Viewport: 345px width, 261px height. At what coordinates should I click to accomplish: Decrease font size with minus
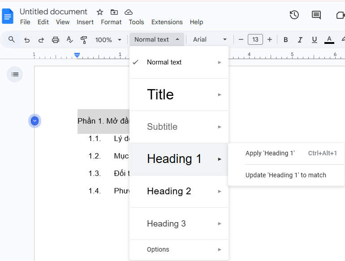(x=241, y=39)
